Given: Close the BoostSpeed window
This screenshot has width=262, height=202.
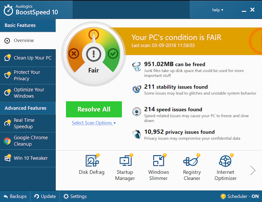Looking at the screenshot, I should [x=252, y=10].
